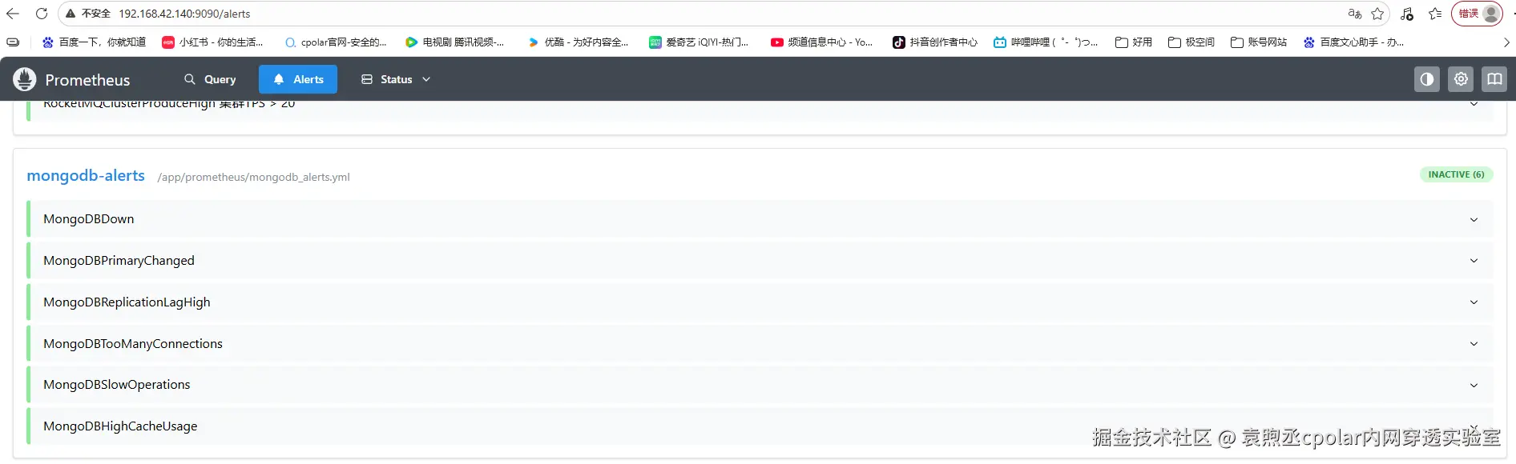Click the mongodb_alerts.yml file path
Screen dimensions: 1516x464
253,177
